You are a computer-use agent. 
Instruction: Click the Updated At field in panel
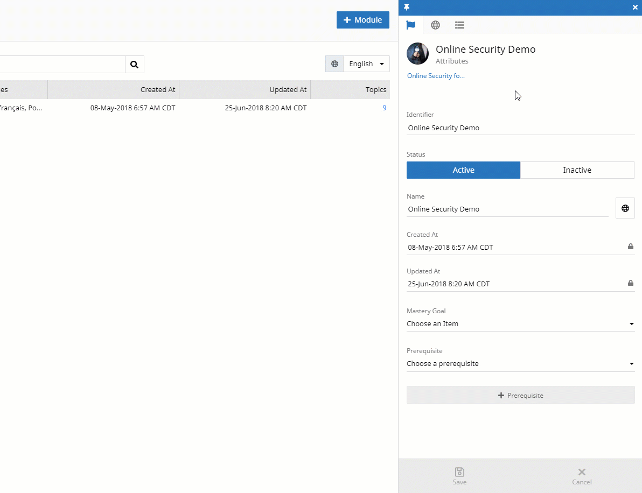click(x=520, y=284)
